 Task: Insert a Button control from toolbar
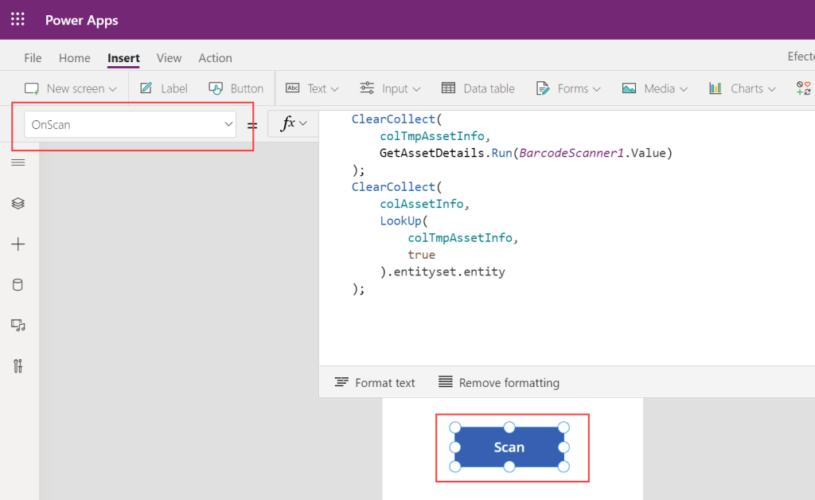click(x=236, y=88)
